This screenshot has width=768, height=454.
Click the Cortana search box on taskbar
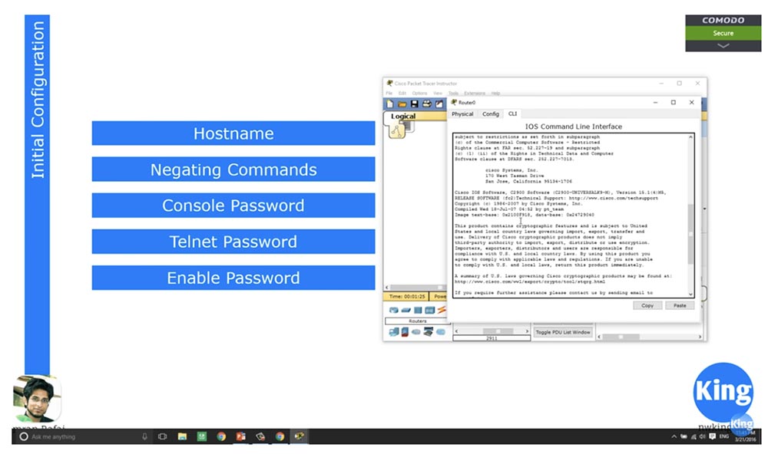pyautogui.click(x=83, y=436)
